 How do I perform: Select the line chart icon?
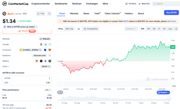coord(79,29)
